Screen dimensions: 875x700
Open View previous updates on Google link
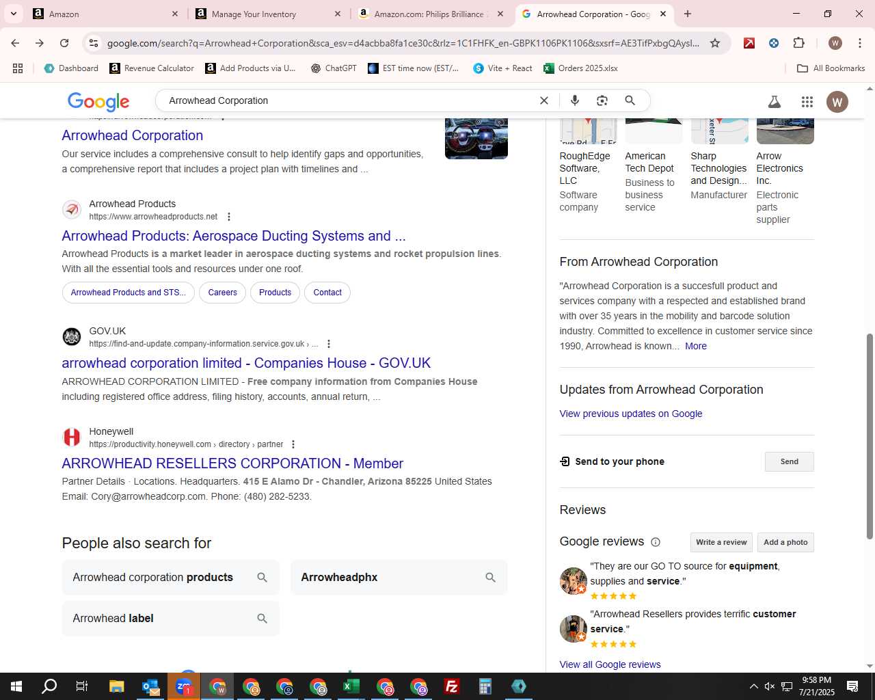tap(630, 414)
